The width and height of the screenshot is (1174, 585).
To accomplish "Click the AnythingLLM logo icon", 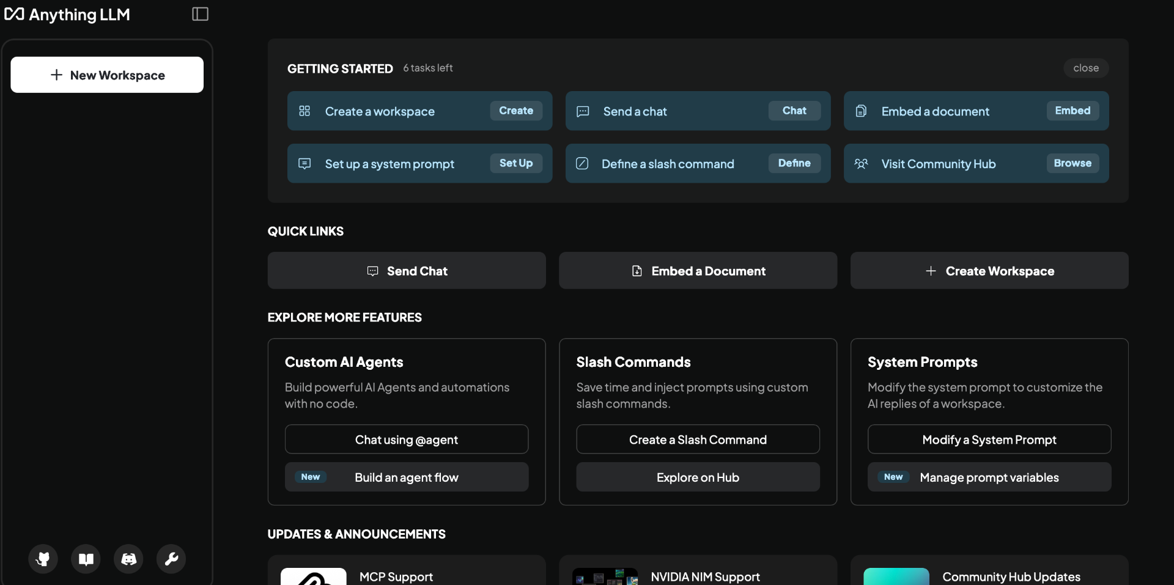I will click(x=14, y=14).
